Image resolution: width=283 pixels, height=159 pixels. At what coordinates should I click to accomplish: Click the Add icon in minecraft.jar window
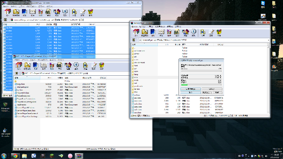point(136,32)
